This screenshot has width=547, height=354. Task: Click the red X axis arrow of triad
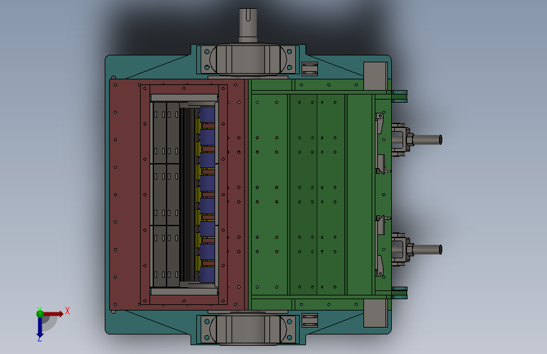tap(54, 314)
